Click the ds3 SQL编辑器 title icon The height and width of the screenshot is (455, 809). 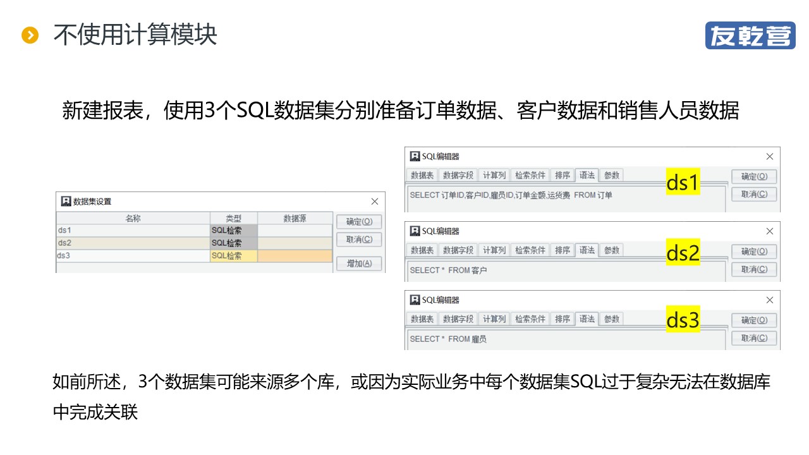(415, 300)
